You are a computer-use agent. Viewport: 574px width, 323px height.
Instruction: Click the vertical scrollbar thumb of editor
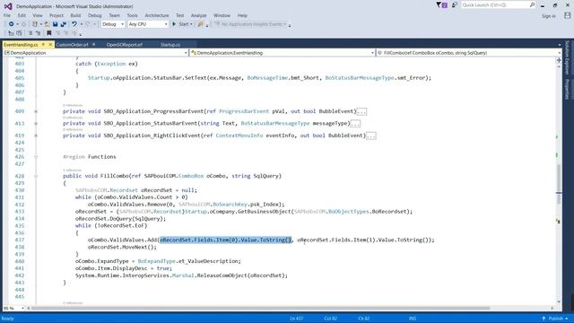(559, 185)
